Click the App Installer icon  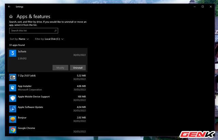(13, 88)
